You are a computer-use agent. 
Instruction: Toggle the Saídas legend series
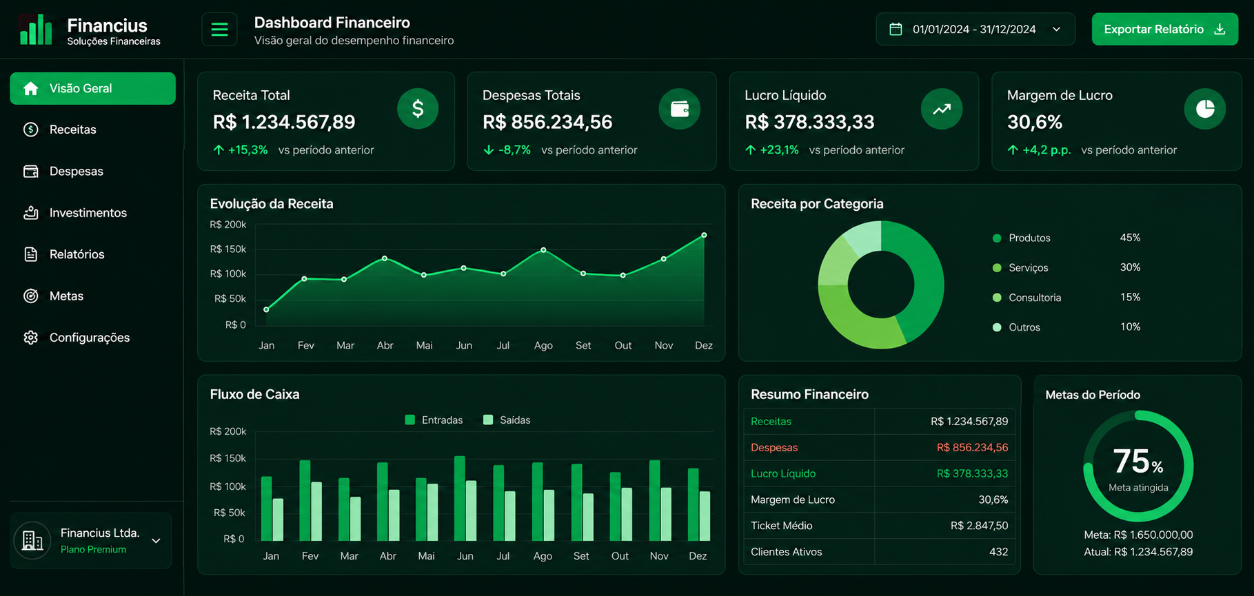[507, 420]
